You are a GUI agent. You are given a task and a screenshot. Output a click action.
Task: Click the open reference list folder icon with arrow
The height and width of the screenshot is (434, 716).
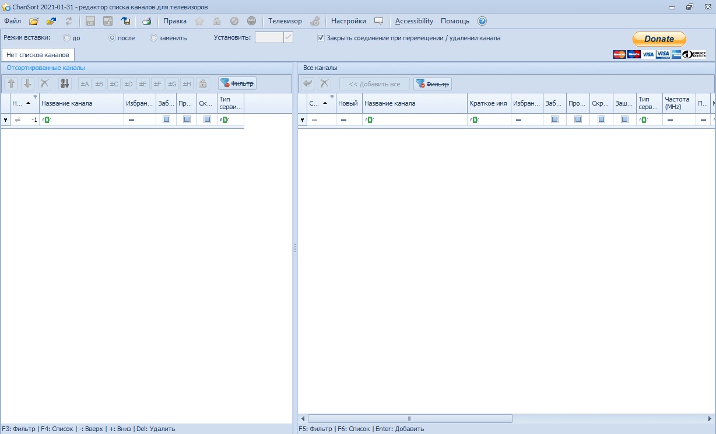[x=51, y=21]
